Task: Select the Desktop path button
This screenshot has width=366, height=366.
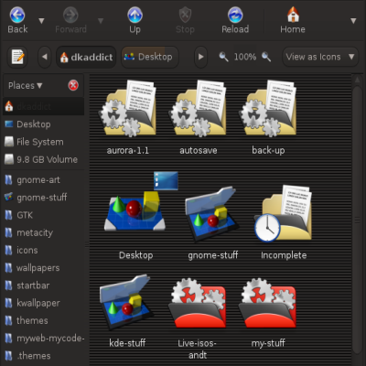Action: pos(150,57)
